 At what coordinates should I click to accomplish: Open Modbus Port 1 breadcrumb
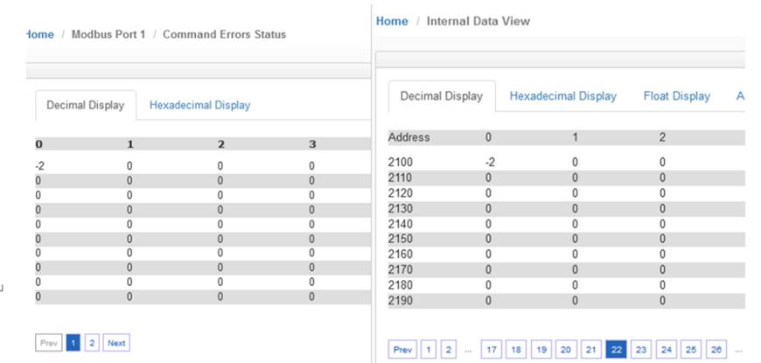tap(108, 34)
